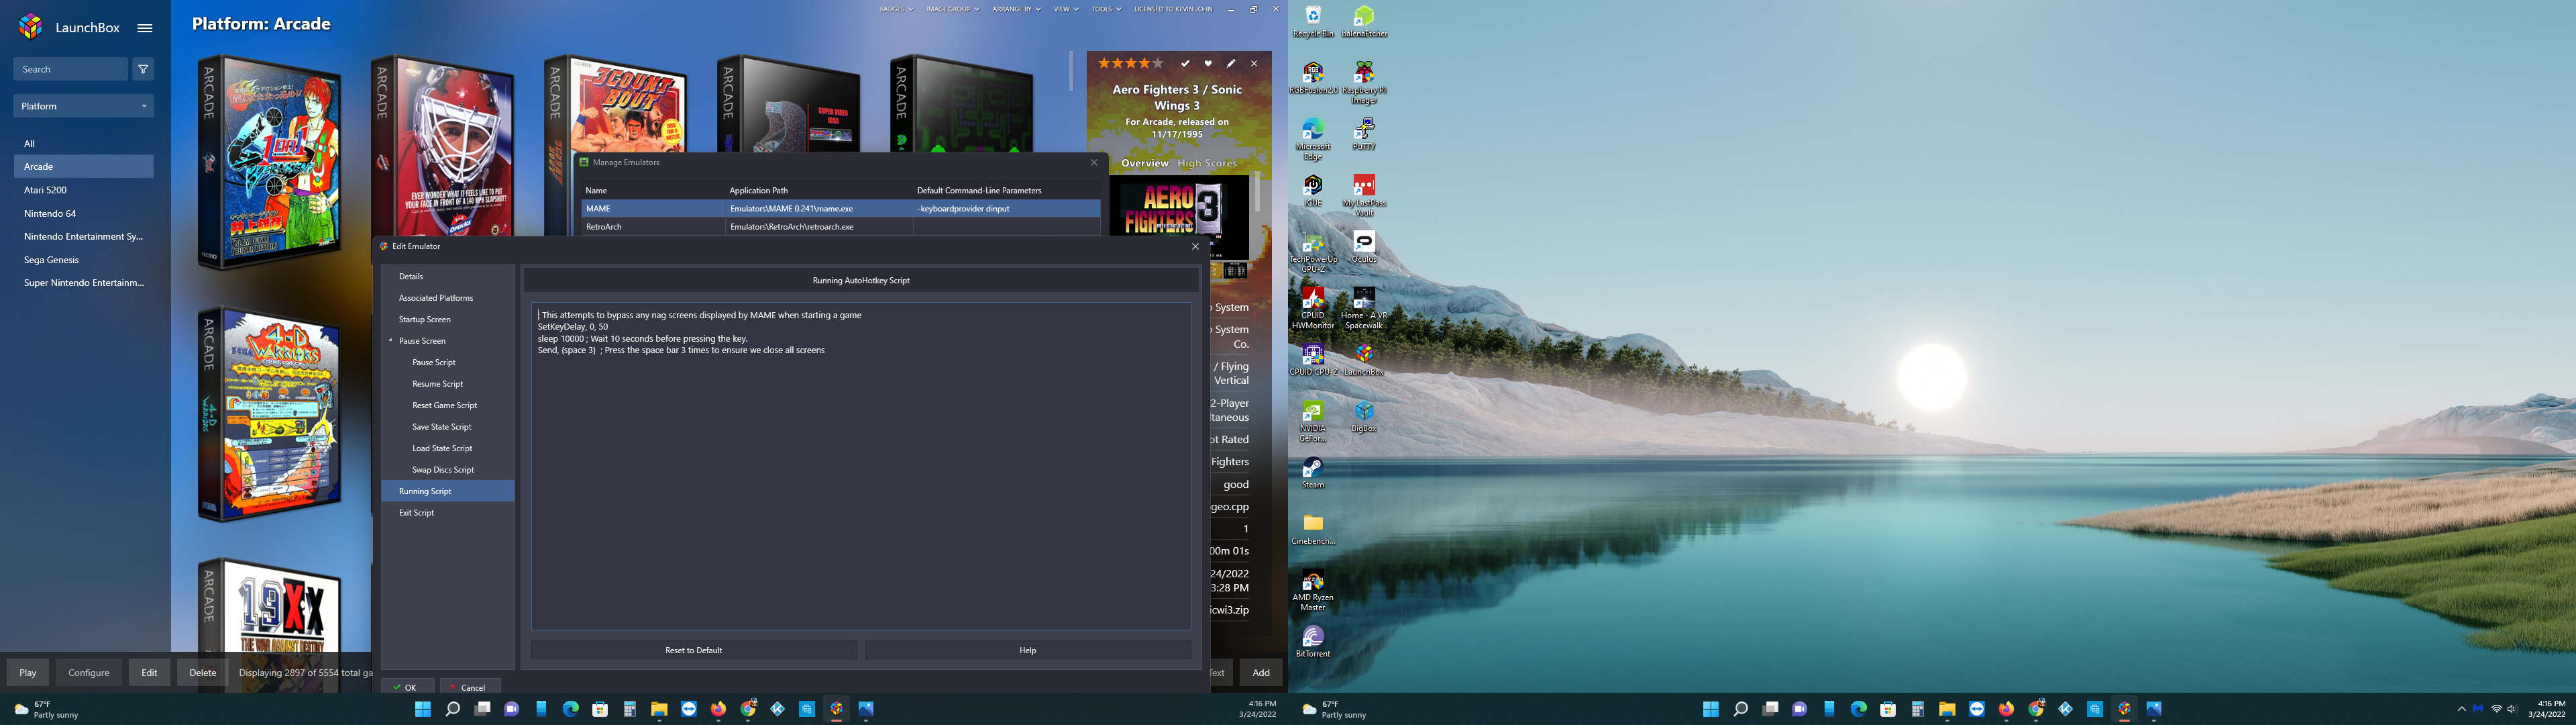Select the TechPowerUp GPU-Z desktop icon
Screen dimensions: 2576x725
coord(1313,250)
